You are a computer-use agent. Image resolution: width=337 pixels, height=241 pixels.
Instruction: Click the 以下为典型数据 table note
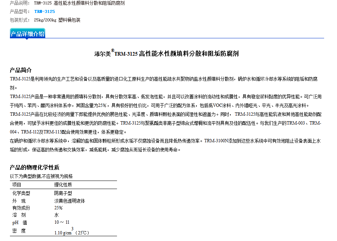[x=41, y=176]
